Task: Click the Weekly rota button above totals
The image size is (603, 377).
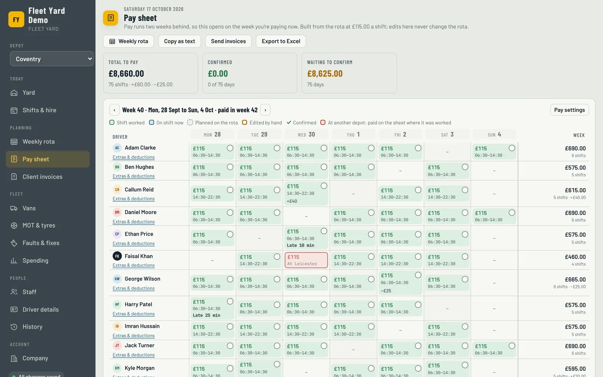Action: coord(129,41)
